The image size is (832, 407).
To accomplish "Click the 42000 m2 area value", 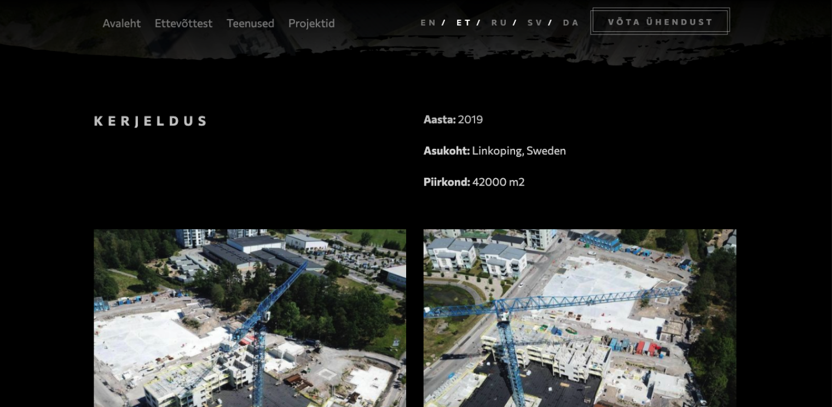I will tap(499, 182).
